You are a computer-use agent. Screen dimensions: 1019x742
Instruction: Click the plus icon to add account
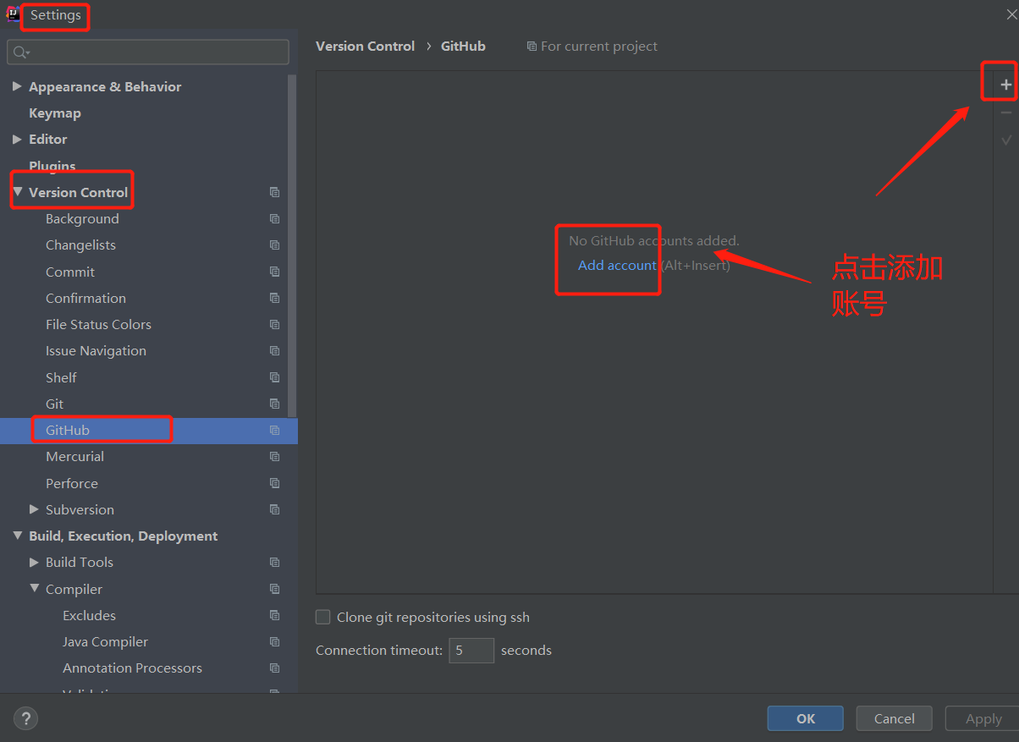pos(1005,85)
